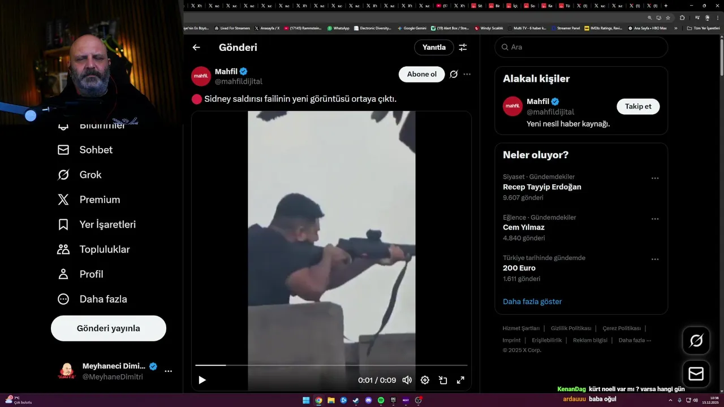
Task: Open Profil in the sidebar
Action: (80, 274)
